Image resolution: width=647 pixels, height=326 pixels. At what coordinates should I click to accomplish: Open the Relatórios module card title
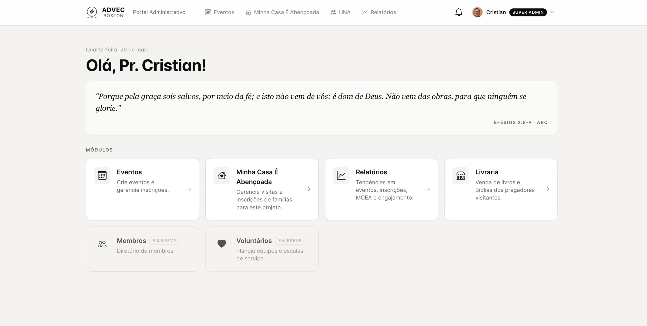pos(371,172)
